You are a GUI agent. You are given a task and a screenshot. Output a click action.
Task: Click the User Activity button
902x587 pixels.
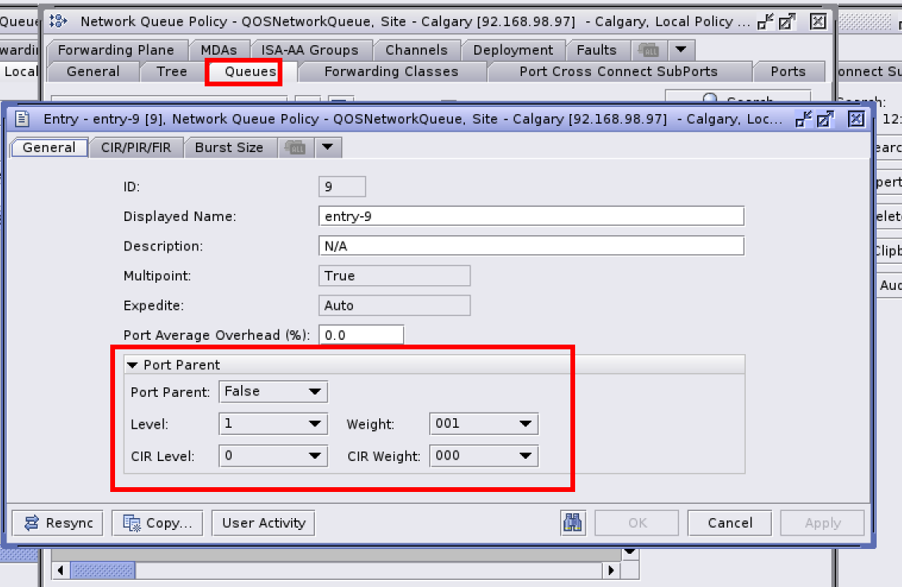coord(263,523)
